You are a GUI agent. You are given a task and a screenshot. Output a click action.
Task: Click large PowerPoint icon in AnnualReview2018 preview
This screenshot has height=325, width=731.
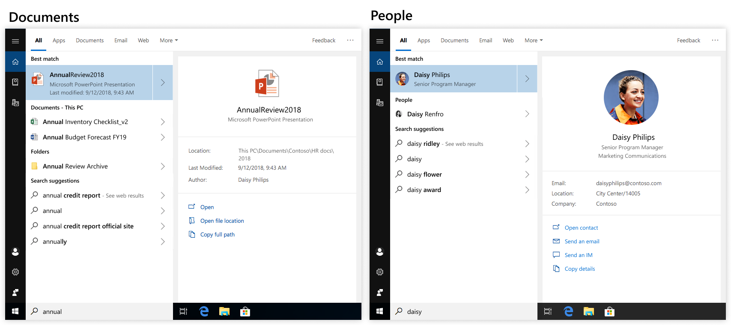[267, 83]
